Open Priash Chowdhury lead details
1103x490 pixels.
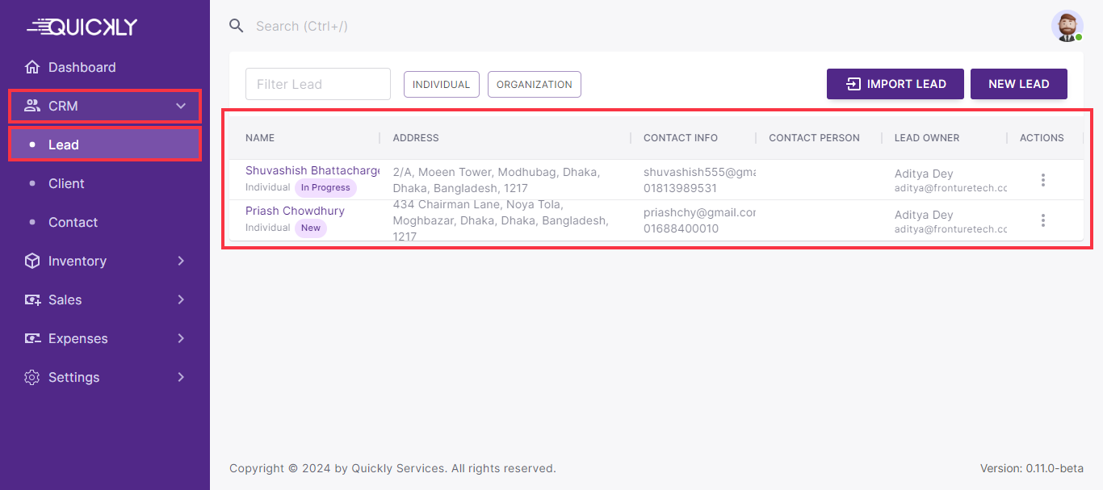point(295,211)
